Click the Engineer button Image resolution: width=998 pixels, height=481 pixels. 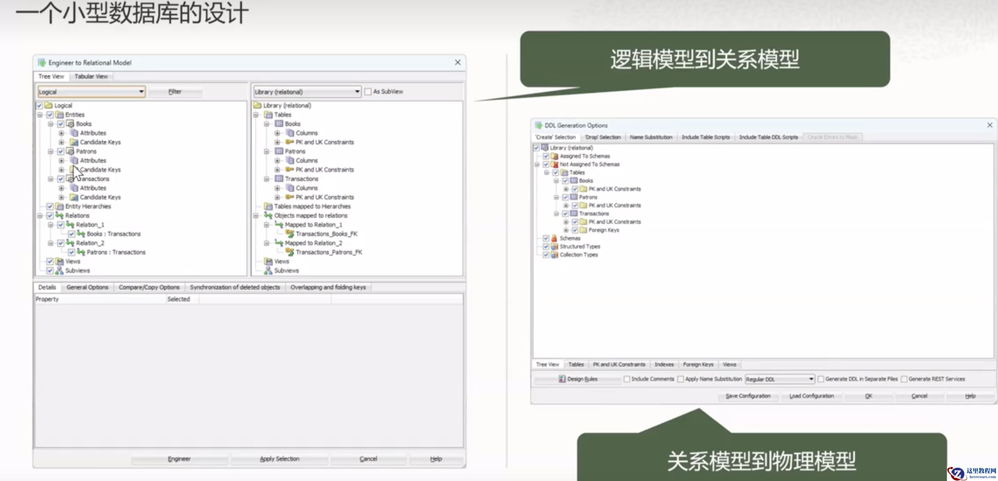(x=179, y=459)
